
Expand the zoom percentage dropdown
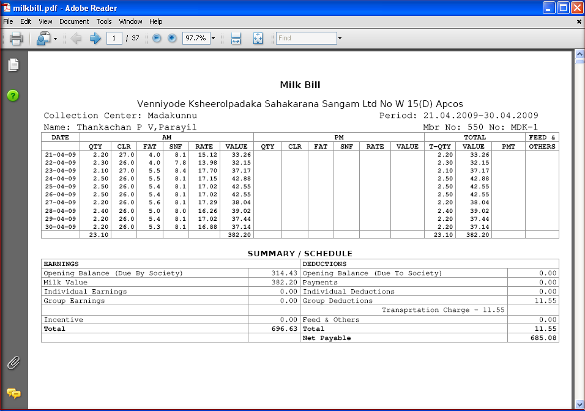[213, 39]
